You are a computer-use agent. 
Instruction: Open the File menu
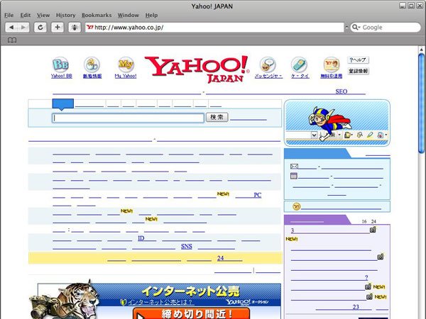pos(9,15)
